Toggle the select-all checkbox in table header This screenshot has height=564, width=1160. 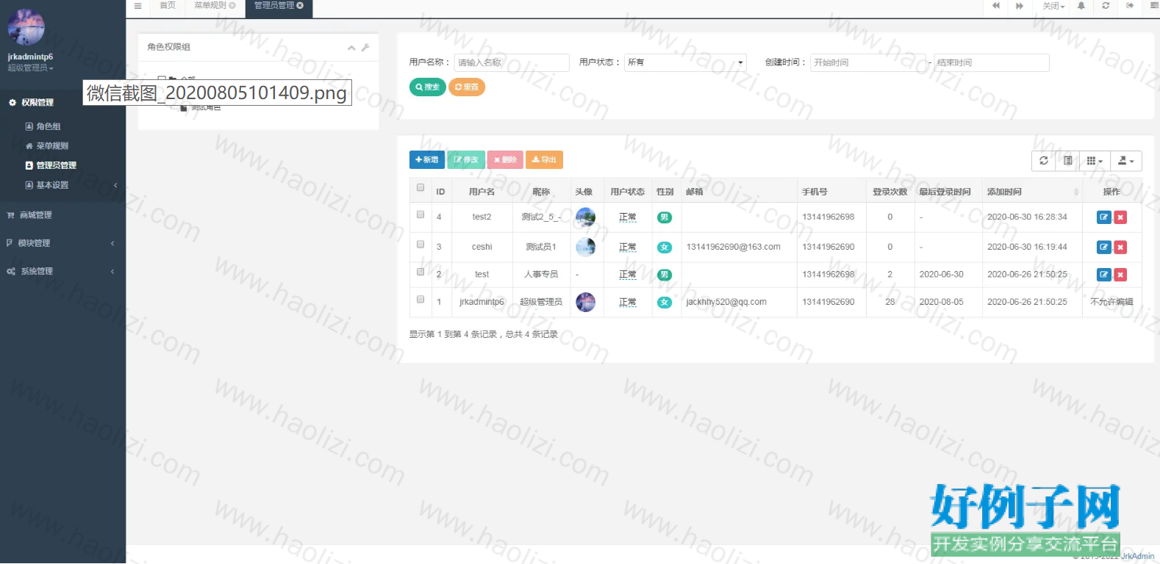point(420,188)
